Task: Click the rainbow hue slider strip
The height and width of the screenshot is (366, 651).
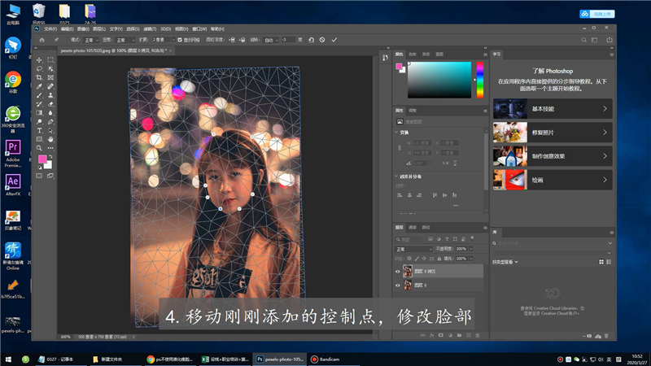Action: [479, 78]
